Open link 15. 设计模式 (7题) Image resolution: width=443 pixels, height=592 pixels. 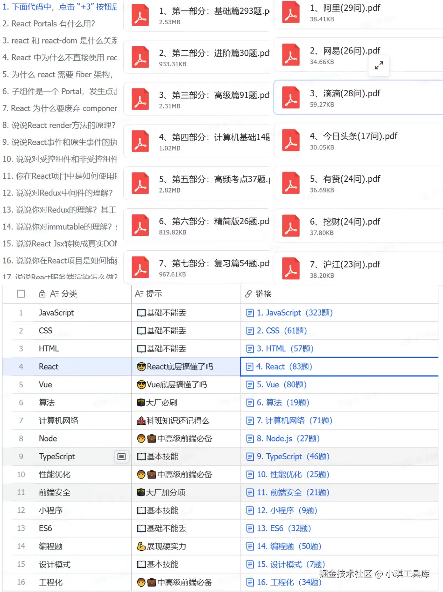click(291, 565)
